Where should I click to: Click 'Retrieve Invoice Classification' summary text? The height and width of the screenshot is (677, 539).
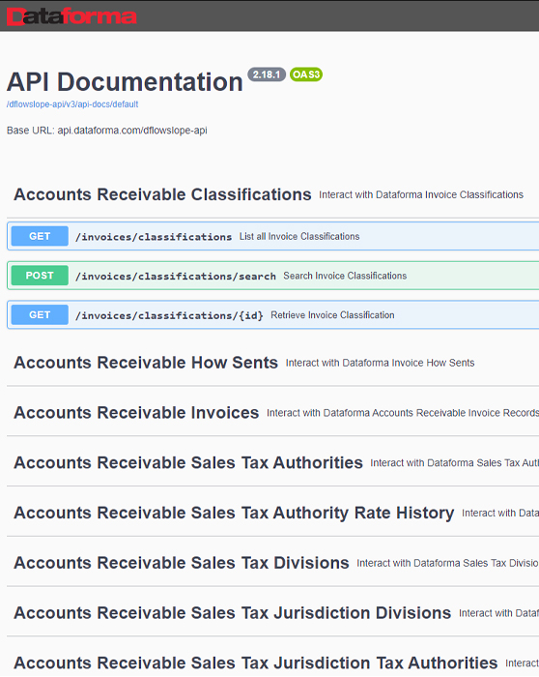click(332, 314)
